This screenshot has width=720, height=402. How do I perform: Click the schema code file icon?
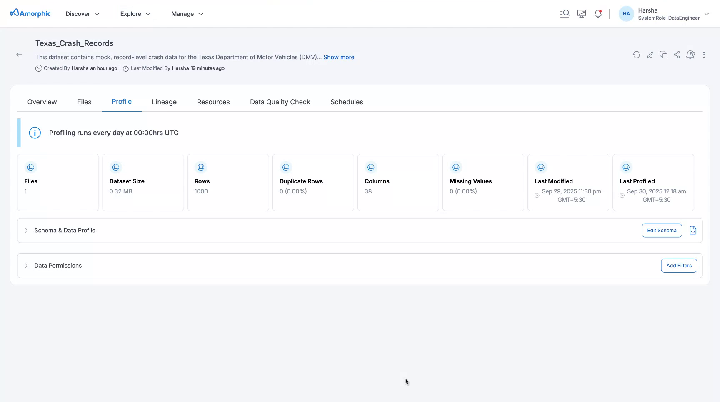point(693,230)
